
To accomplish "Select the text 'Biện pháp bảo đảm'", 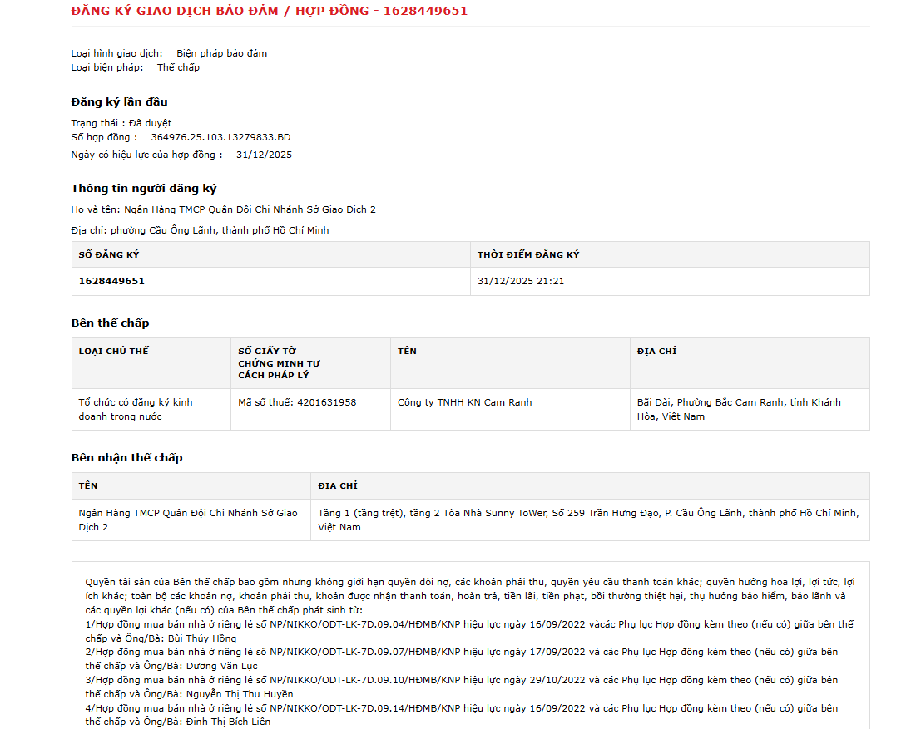I will (x=221, y=53).
